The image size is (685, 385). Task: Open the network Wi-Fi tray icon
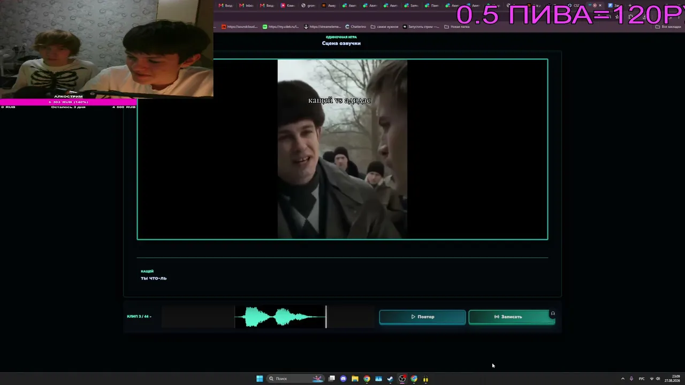651,379
